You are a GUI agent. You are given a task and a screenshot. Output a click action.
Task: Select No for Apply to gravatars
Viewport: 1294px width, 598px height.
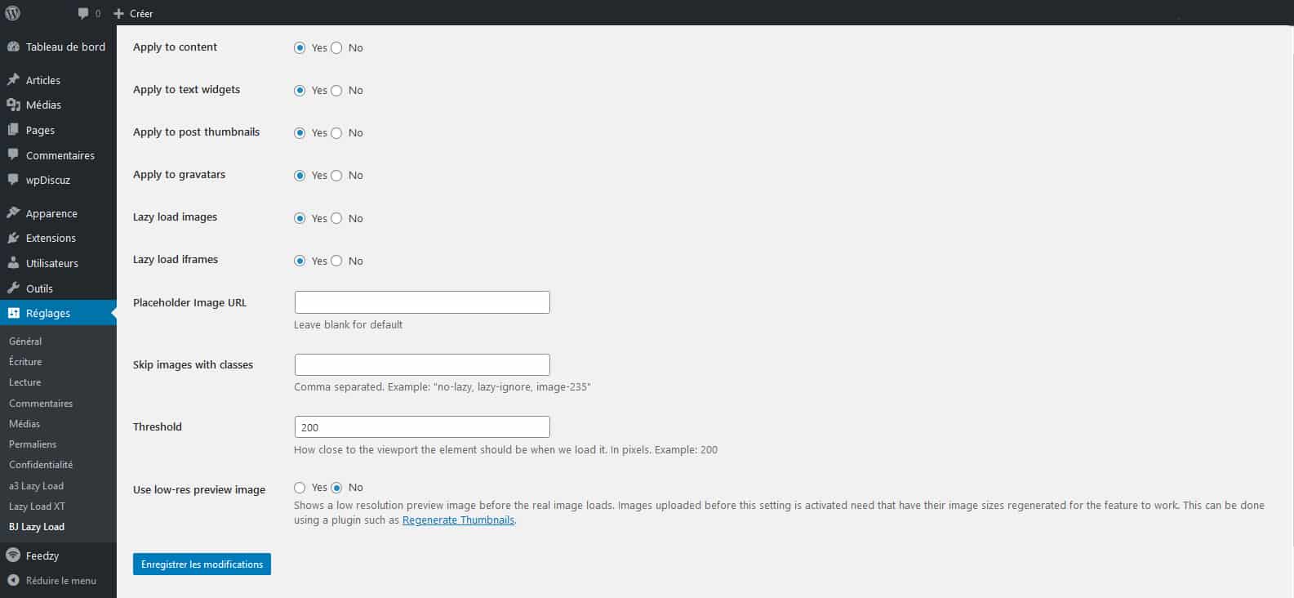(x=336, y=176)
